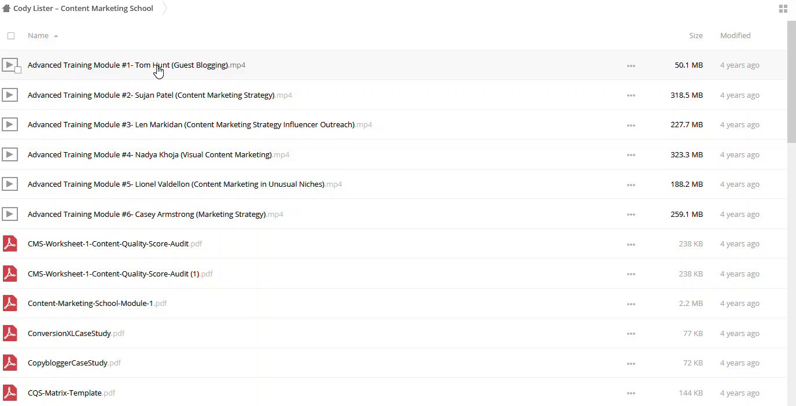Click the home folder icon in breadcrumb
The width and height of the screenshot is (796, 406).
(x=6, y=9)
